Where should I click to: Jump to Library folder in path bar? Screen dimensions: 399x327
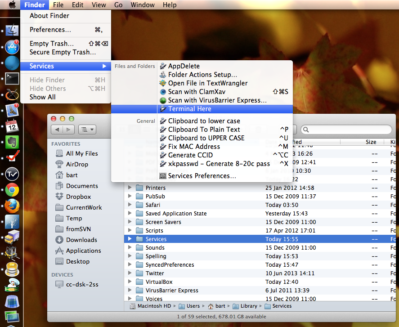pos(245,306)
